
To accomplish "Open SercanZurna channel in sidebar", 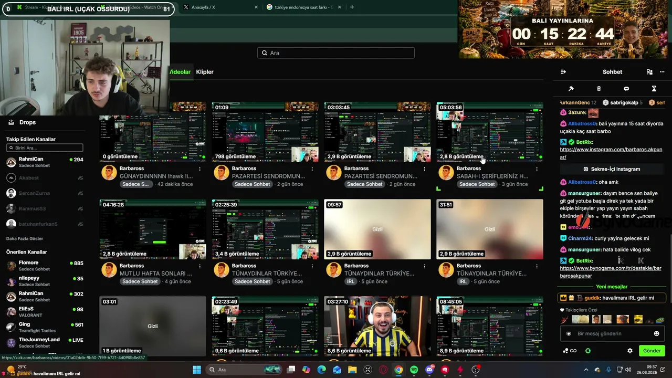I will tap(45, 193).
